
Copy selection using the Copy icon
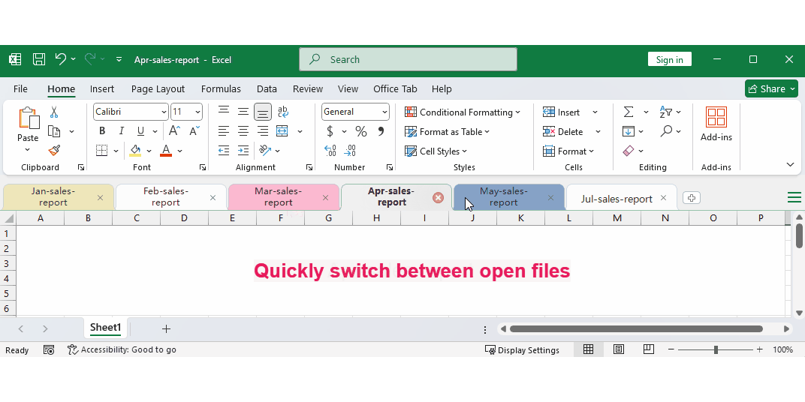54,131
